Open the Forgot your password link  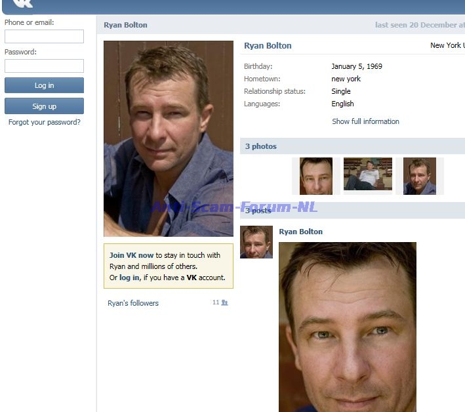(44, 122)
